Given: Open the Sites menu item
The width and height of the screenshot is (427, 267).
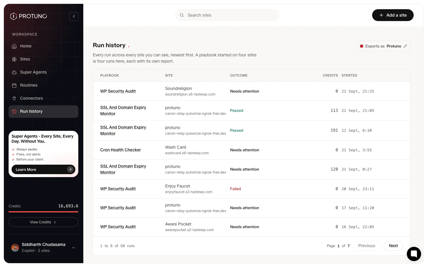Looking at the screenshot, I should click(x=43, y=59).
